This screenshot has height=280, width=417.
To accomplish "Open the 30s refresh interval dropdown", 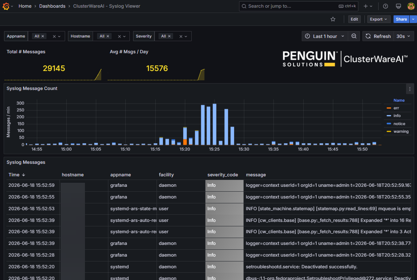I will (403, 36).
